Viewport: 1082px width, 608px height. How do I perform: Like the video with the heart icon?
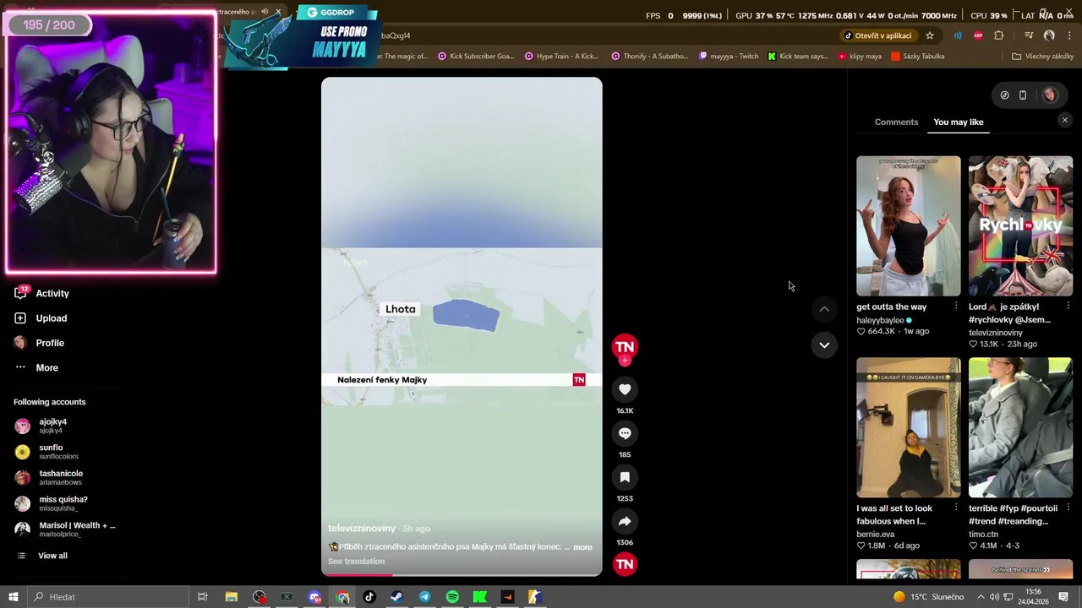tap(625, 389)
